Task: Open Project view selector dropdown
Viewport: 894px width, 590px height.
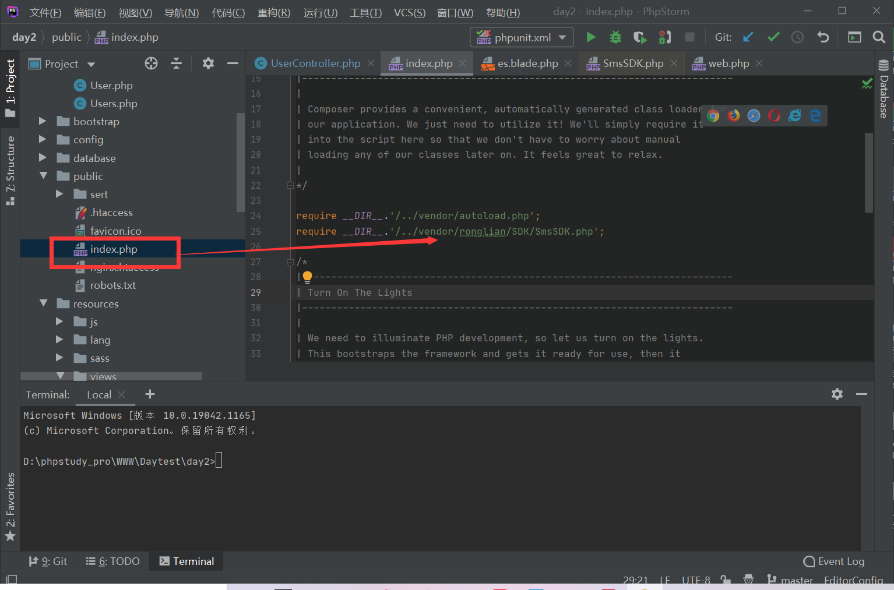Action: tap(62, 63)
